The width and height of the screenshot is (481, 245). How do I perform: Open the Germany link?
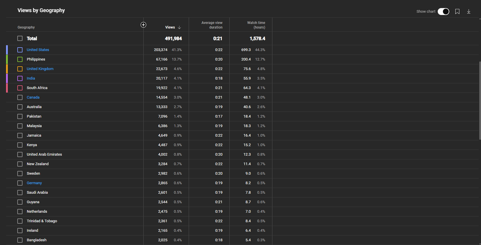point(34,183)
